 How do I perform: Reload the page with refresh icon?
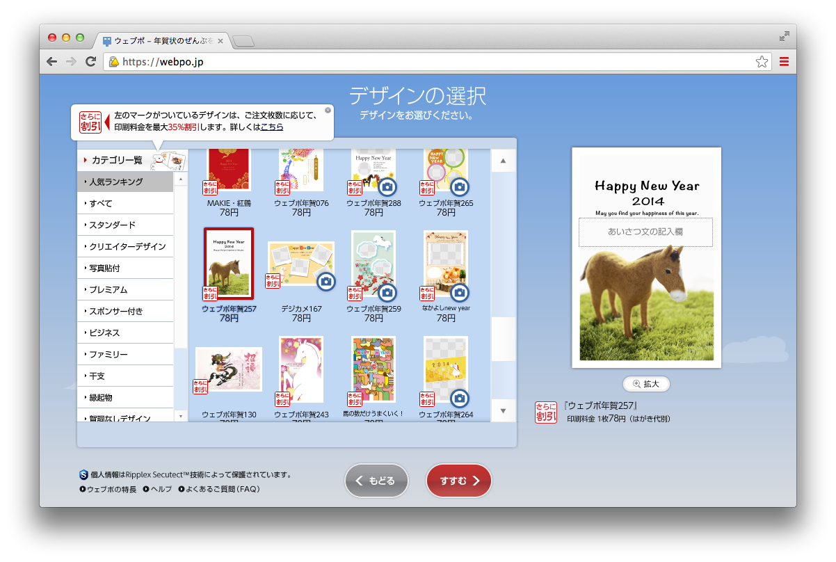90,62
